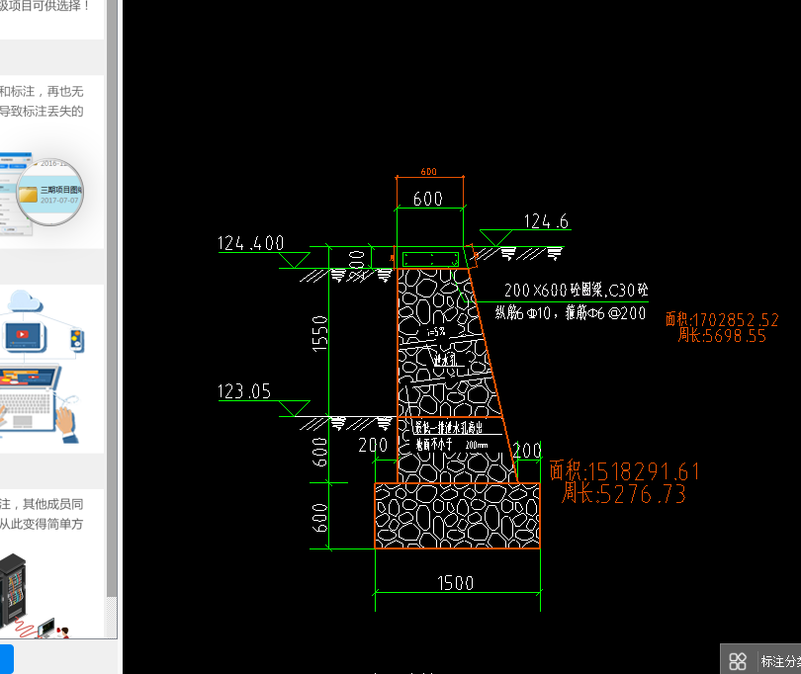The height and width of the screenshot is (674, 801).
Task: Click the rubble stone foundation block
Action: coord(457,515)
